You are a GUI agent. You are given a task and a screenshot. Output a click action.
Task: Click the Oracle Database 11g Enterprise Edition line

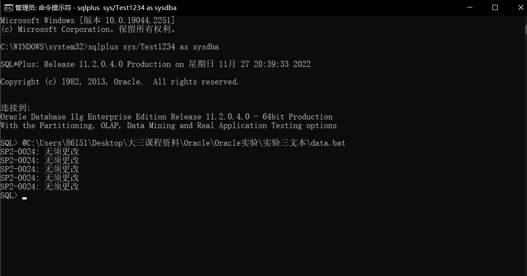166,117
